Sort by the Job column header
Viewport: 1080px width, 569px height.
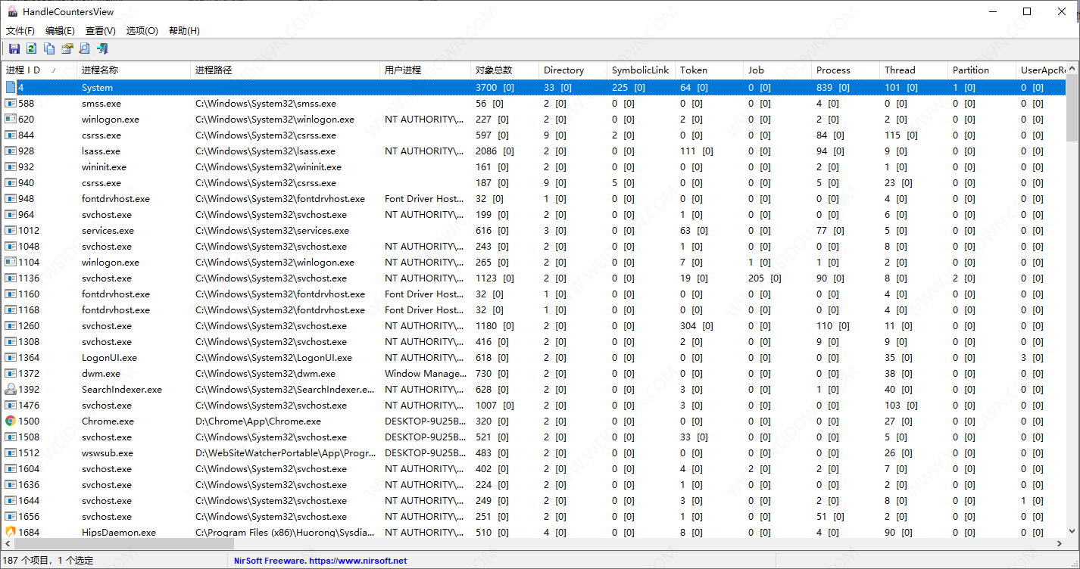777,70
